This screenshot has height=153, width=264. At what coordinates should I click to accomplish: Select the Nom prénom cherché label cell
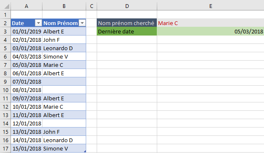tap(127, 23)
